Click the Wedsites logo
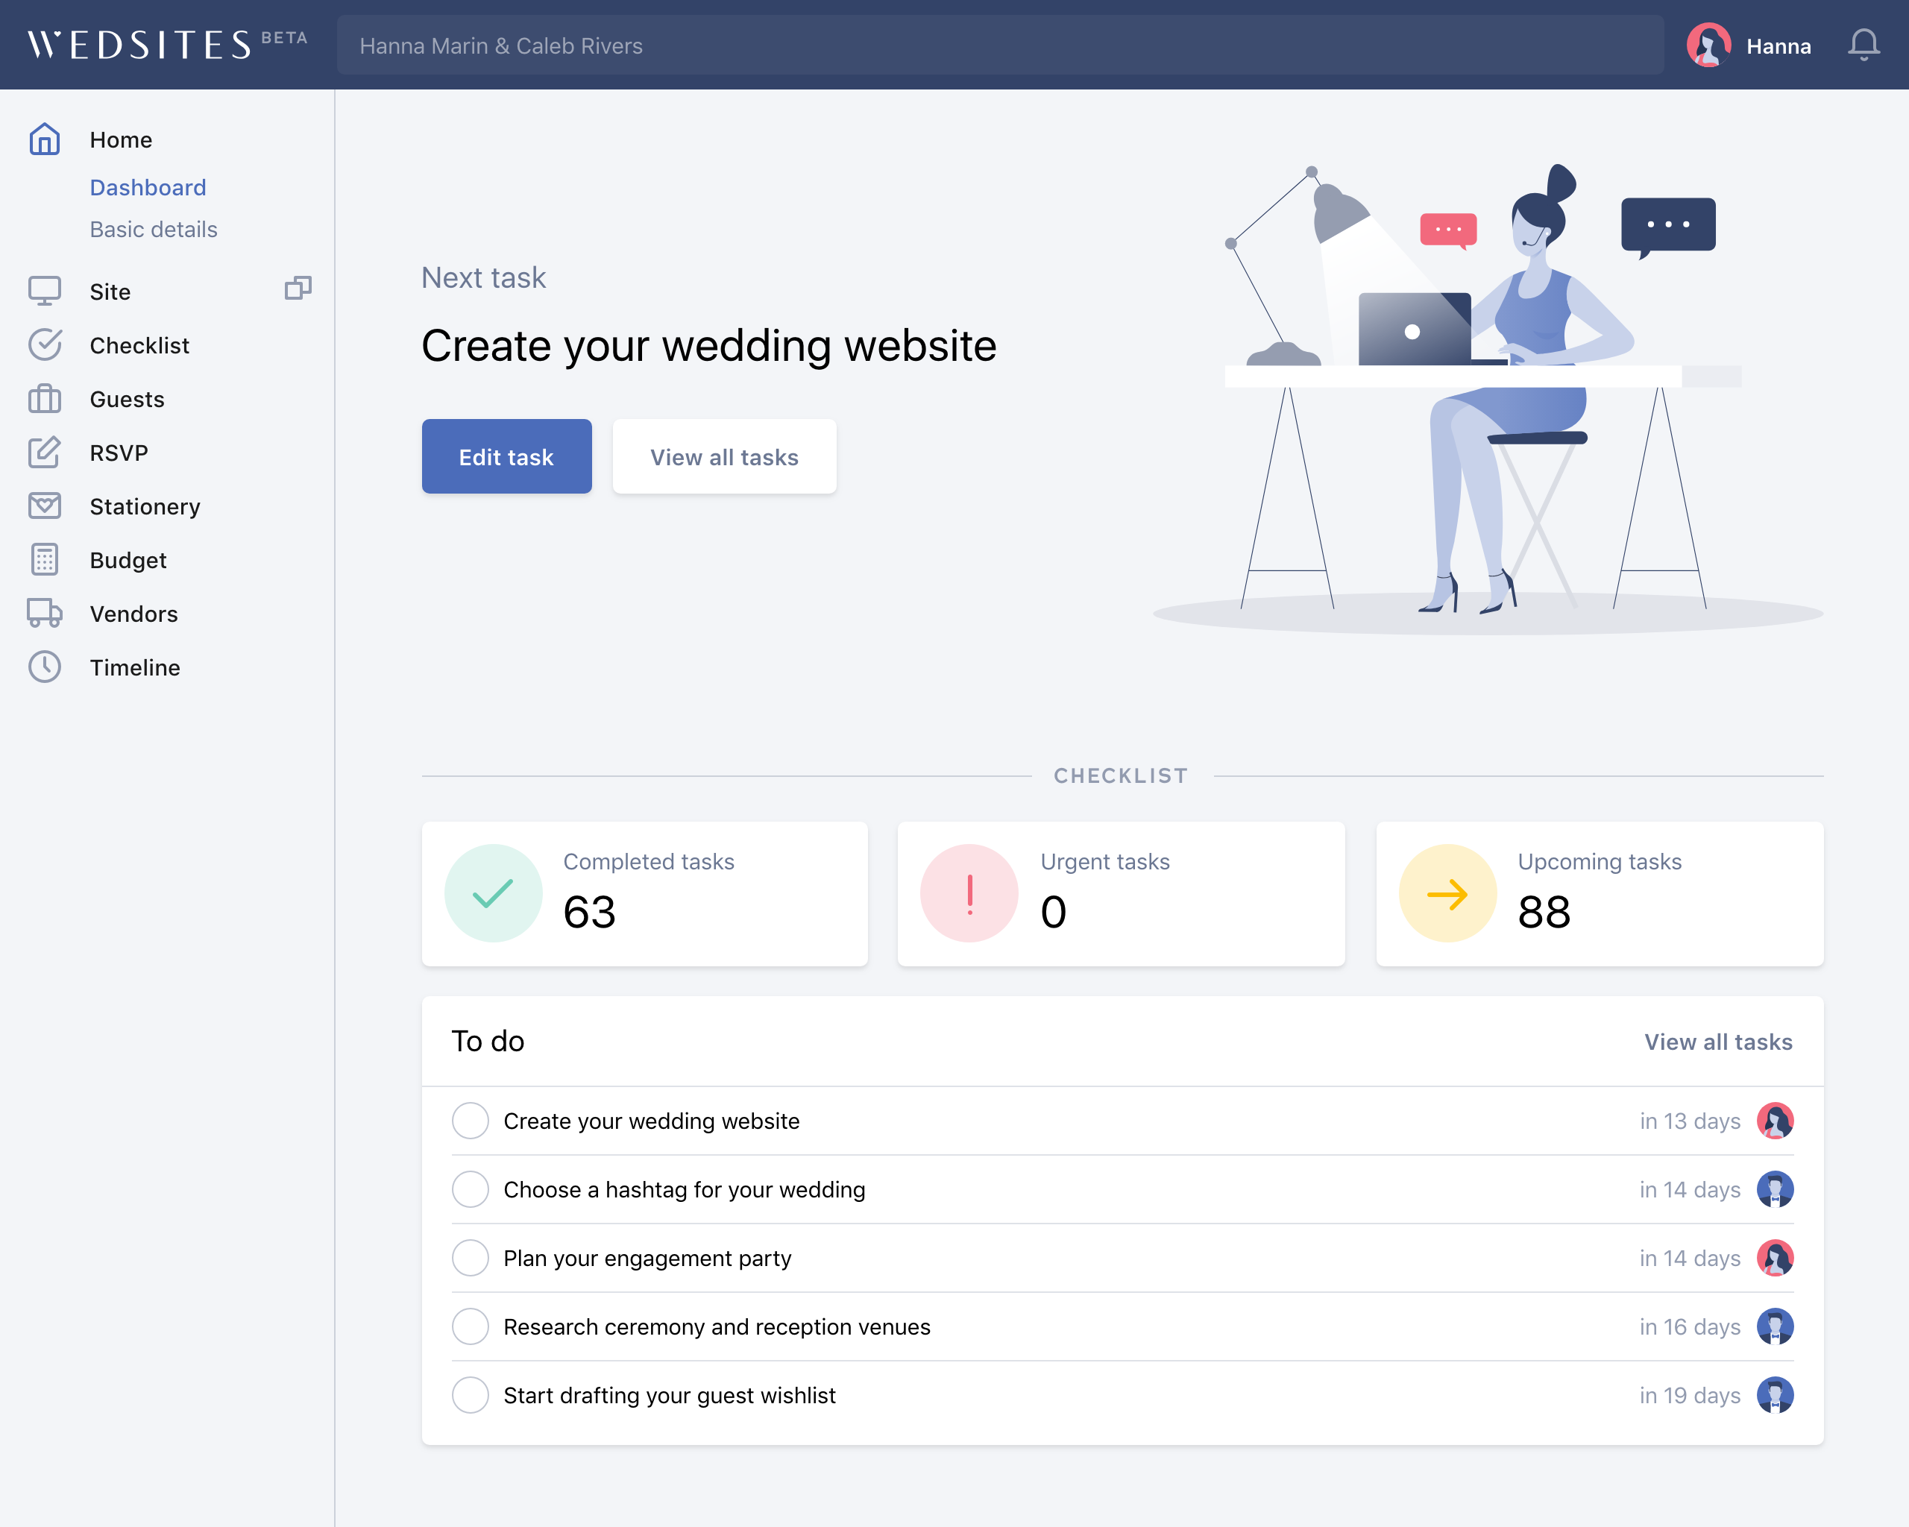The height and width of the screenshot is (1527, 1909). pyautogui.click(x=167, y=44)
